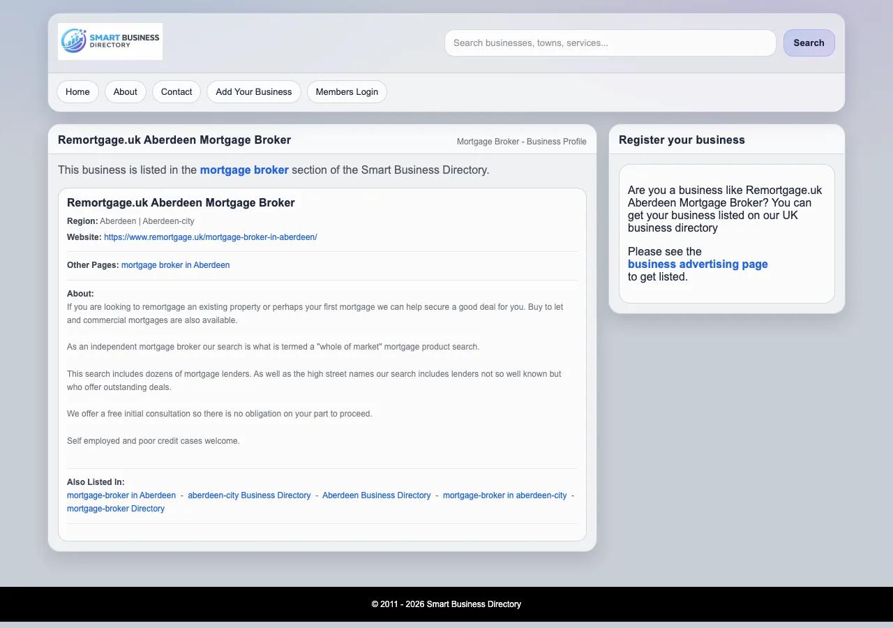
Task: Open the mortgage broker section link
Action: [x=244, y=170]
